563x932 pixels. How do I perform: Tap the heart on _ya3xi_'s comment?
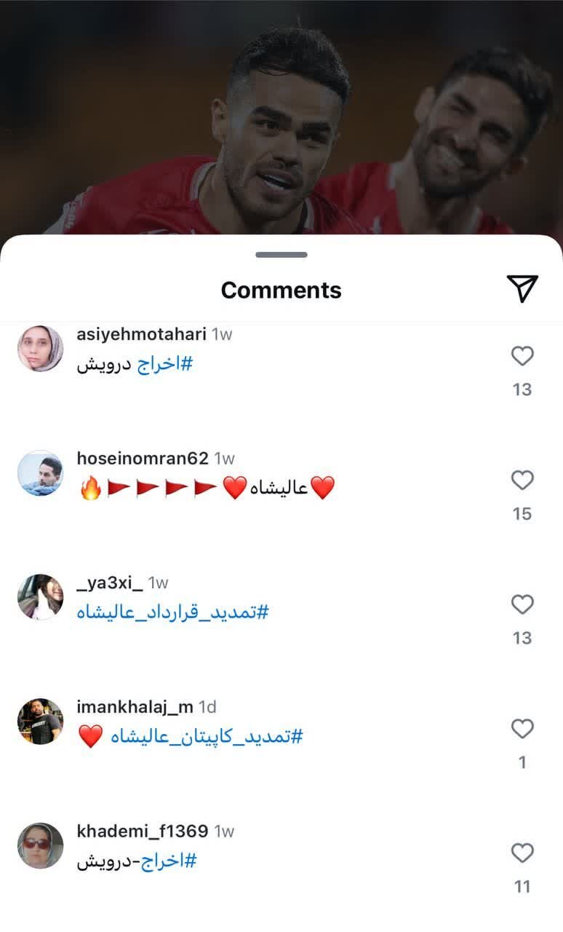coord(522,604)
